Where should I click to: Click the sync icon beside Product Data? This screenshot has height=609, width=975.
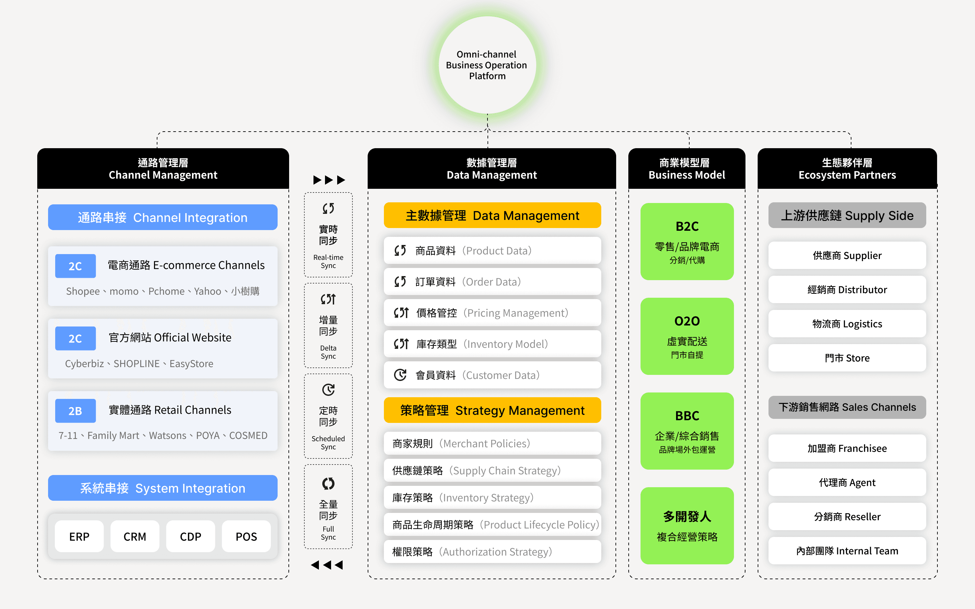[x=400, y=250]
